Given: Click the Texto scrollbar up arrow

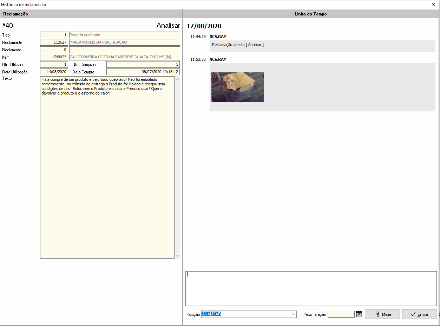Looking at the screenshot, I should [177, 79].
